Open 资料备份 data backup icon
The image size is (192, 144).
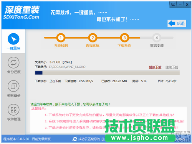click(x=13, y=86)
